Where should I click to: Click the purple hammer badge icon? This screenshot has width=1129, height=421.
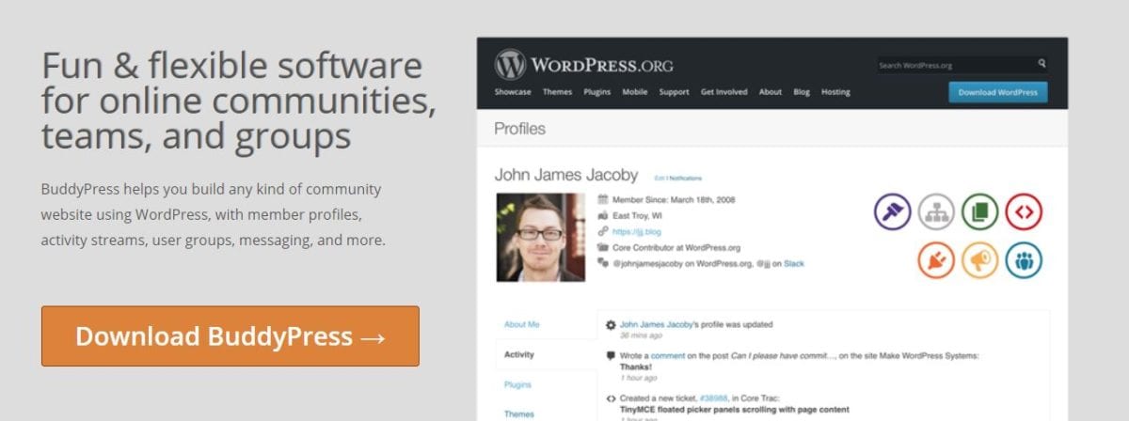pos(892,211)
